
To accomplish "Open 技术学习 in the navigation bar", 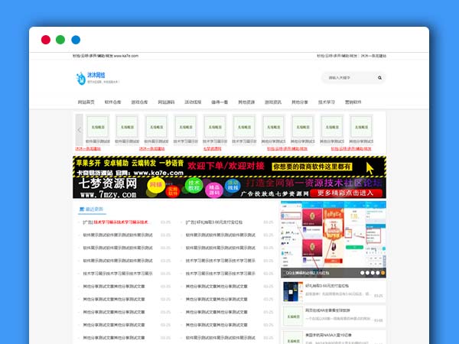I will click(x=327, y=102).
